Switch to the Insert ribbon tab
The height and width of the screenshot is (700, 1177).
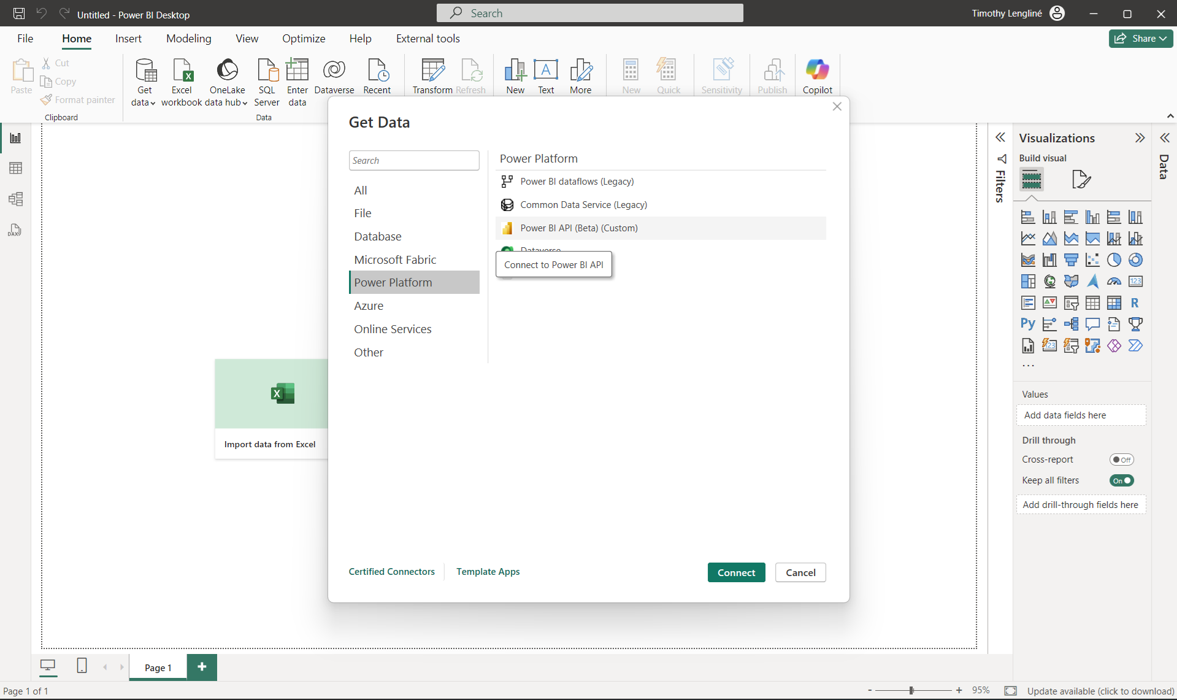pos(128,39)
